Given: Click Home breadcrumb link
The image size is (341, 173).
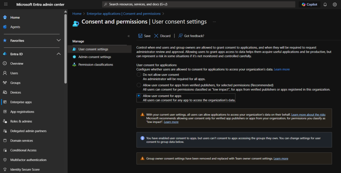Looking at the screenshot, I should tap(77, 13).
